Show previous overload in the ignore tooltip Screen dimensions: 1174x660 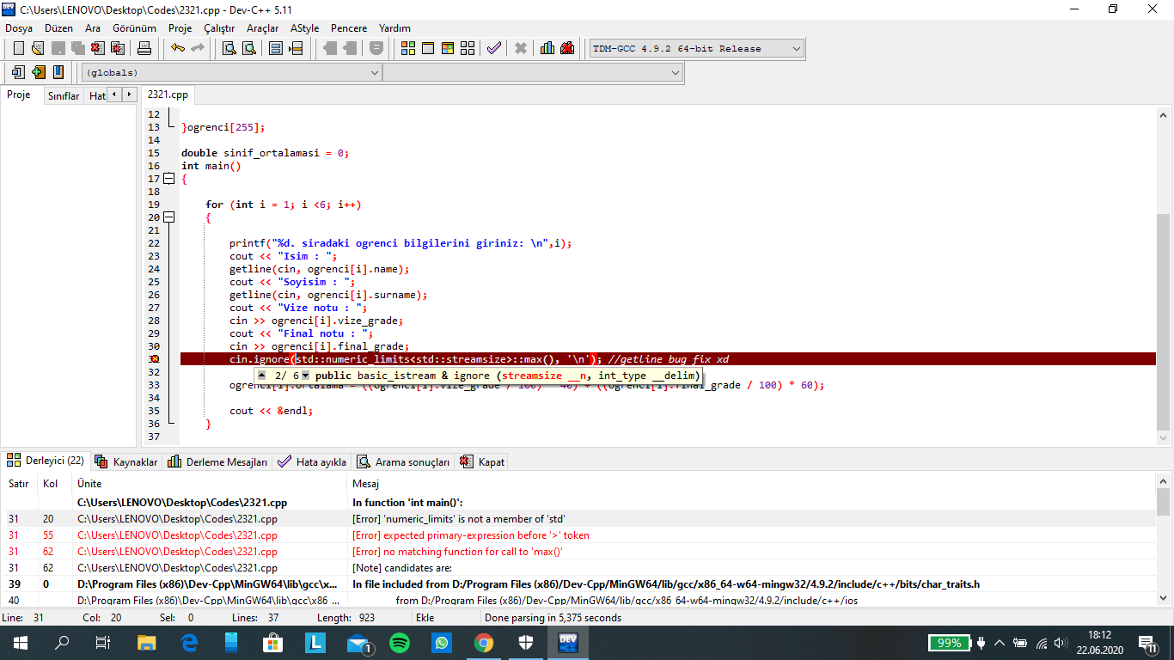coord(262,376)
